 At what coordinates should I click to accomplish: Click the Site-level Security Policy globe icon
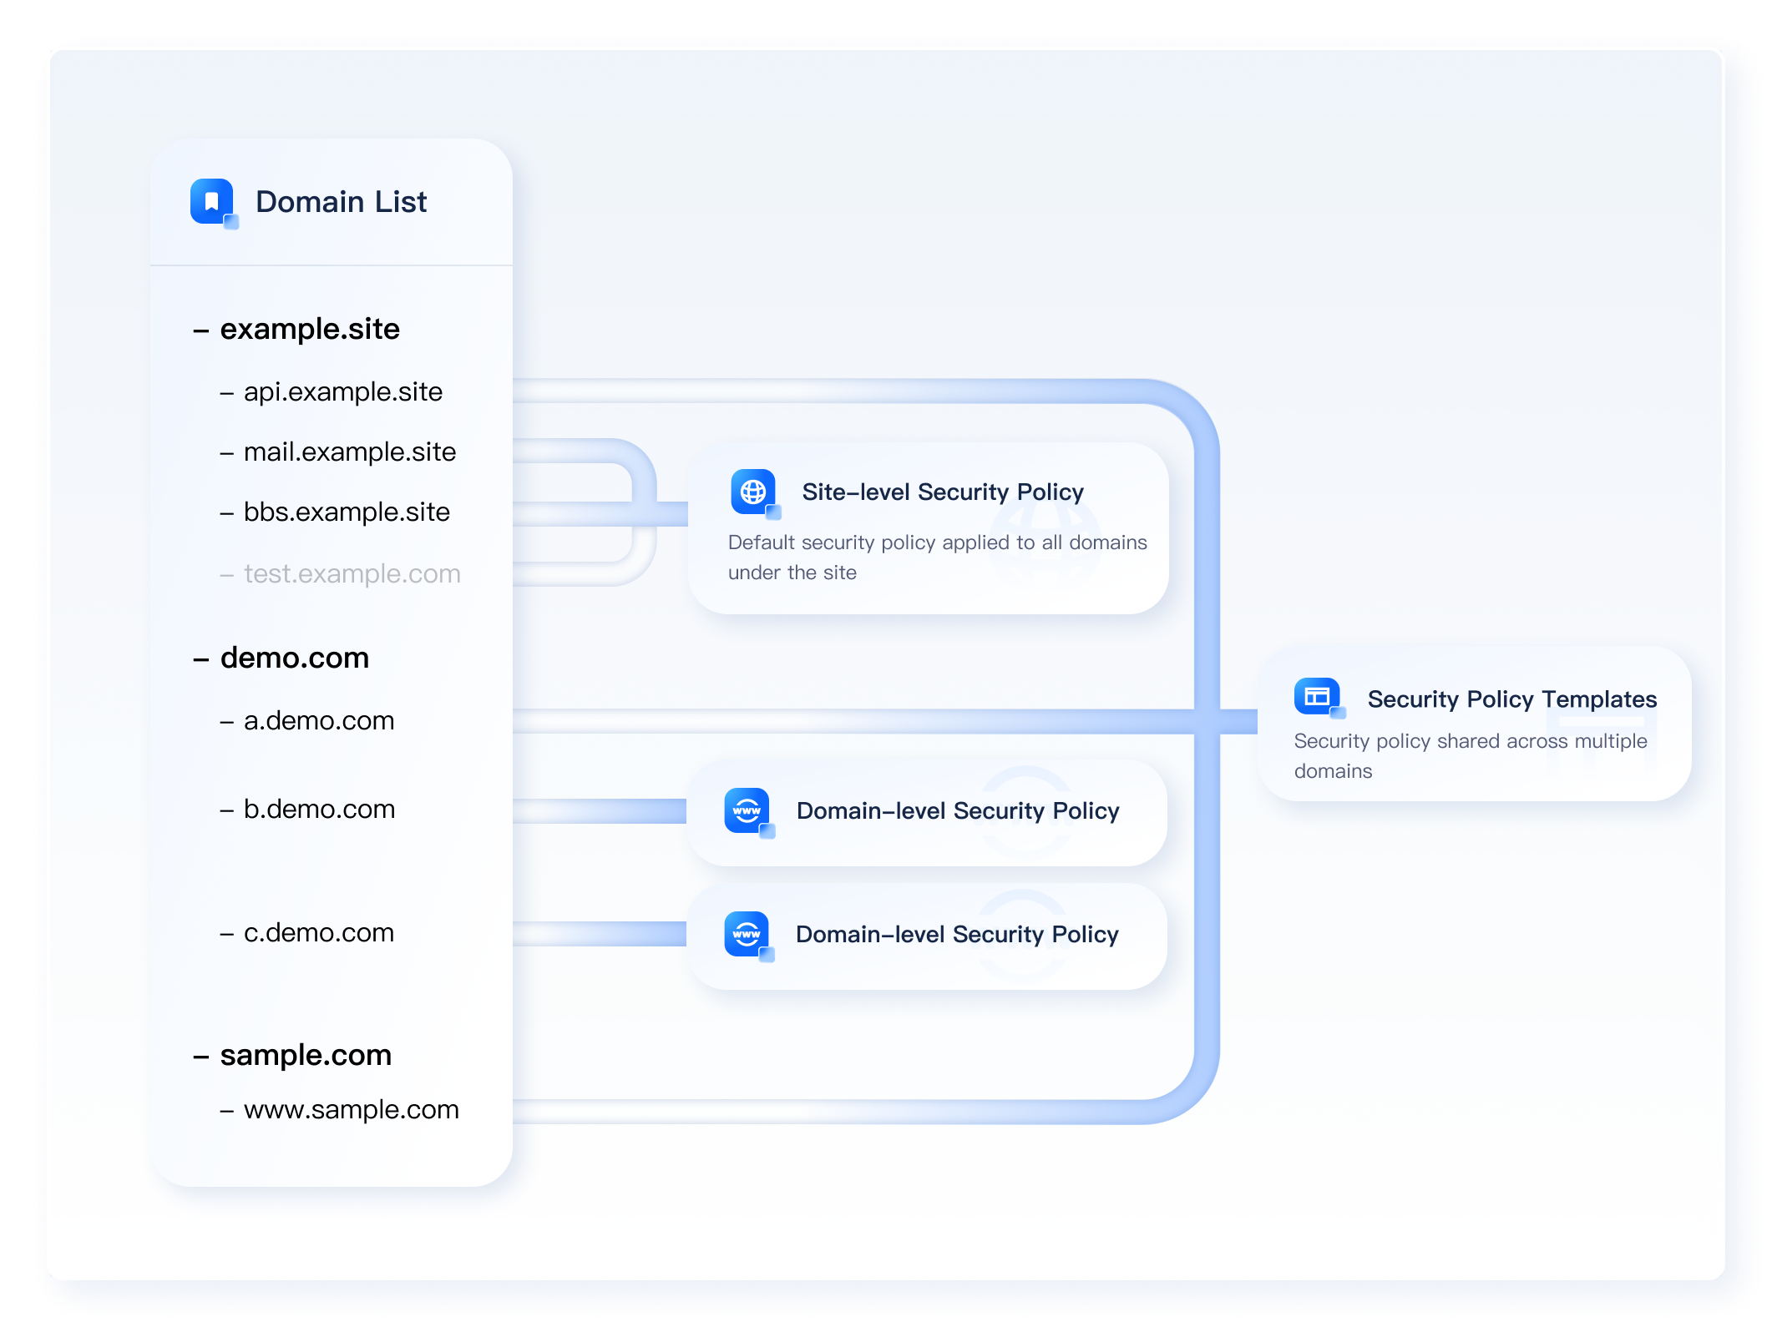coord(753,492)
